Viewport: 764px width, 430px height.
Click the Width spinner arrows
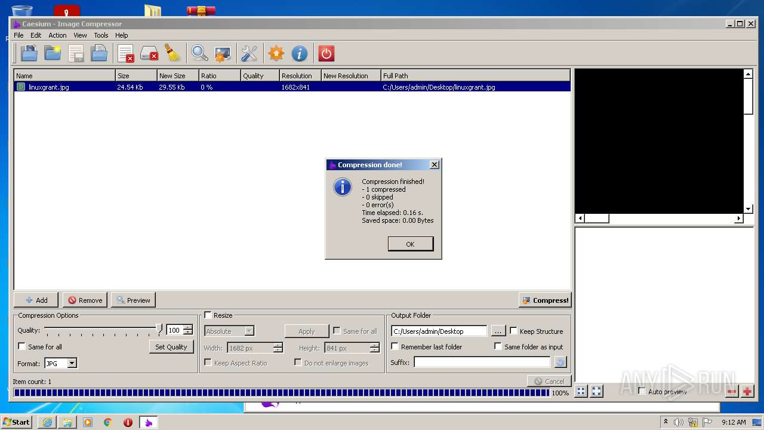[278, 348]
